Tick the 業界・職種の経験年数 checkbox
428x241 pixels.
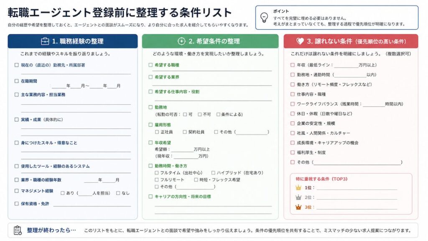click(16, 180)
